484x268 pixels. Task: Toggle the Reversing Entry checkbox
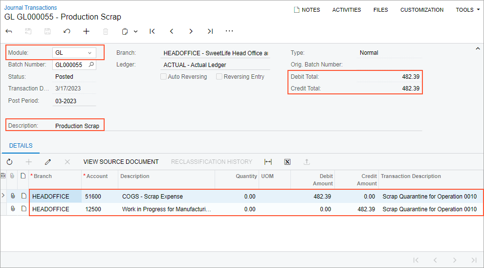click(x=220, y=77)
